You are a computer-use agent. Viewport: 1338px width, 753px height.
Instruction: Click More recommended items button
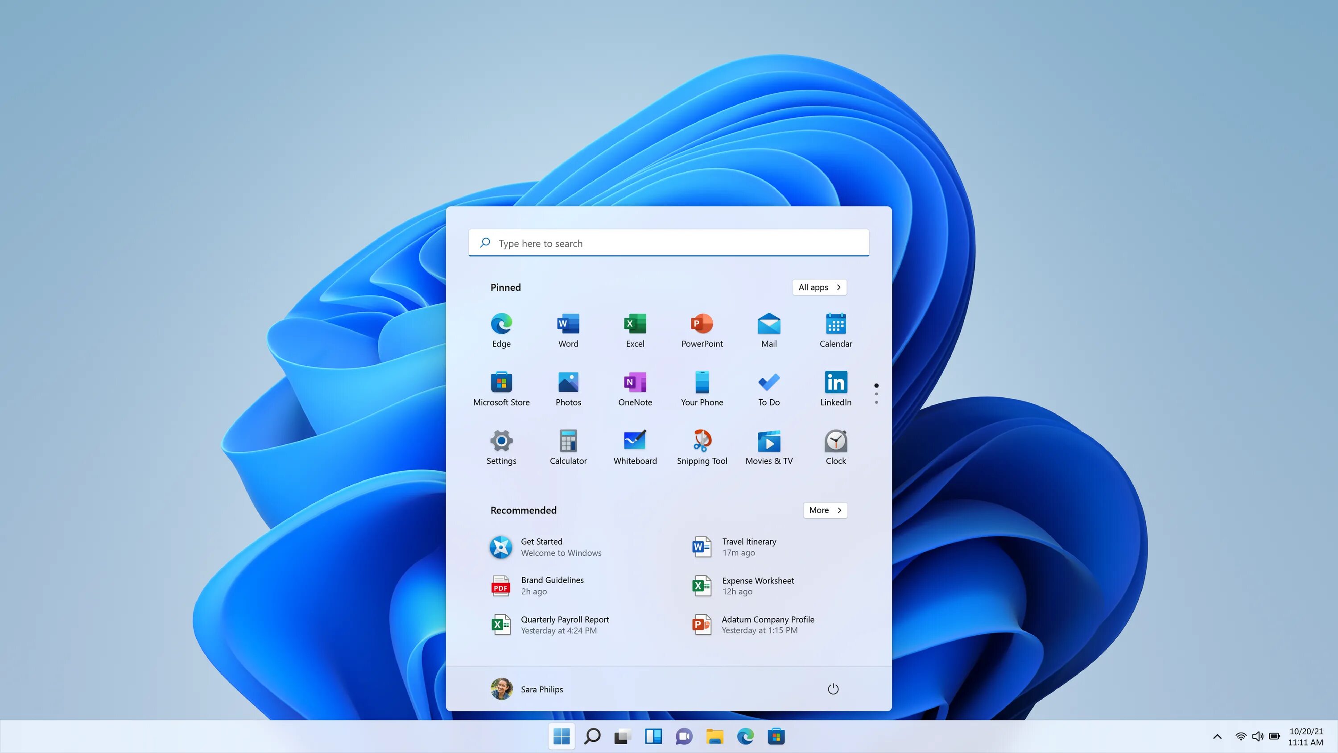825,509
